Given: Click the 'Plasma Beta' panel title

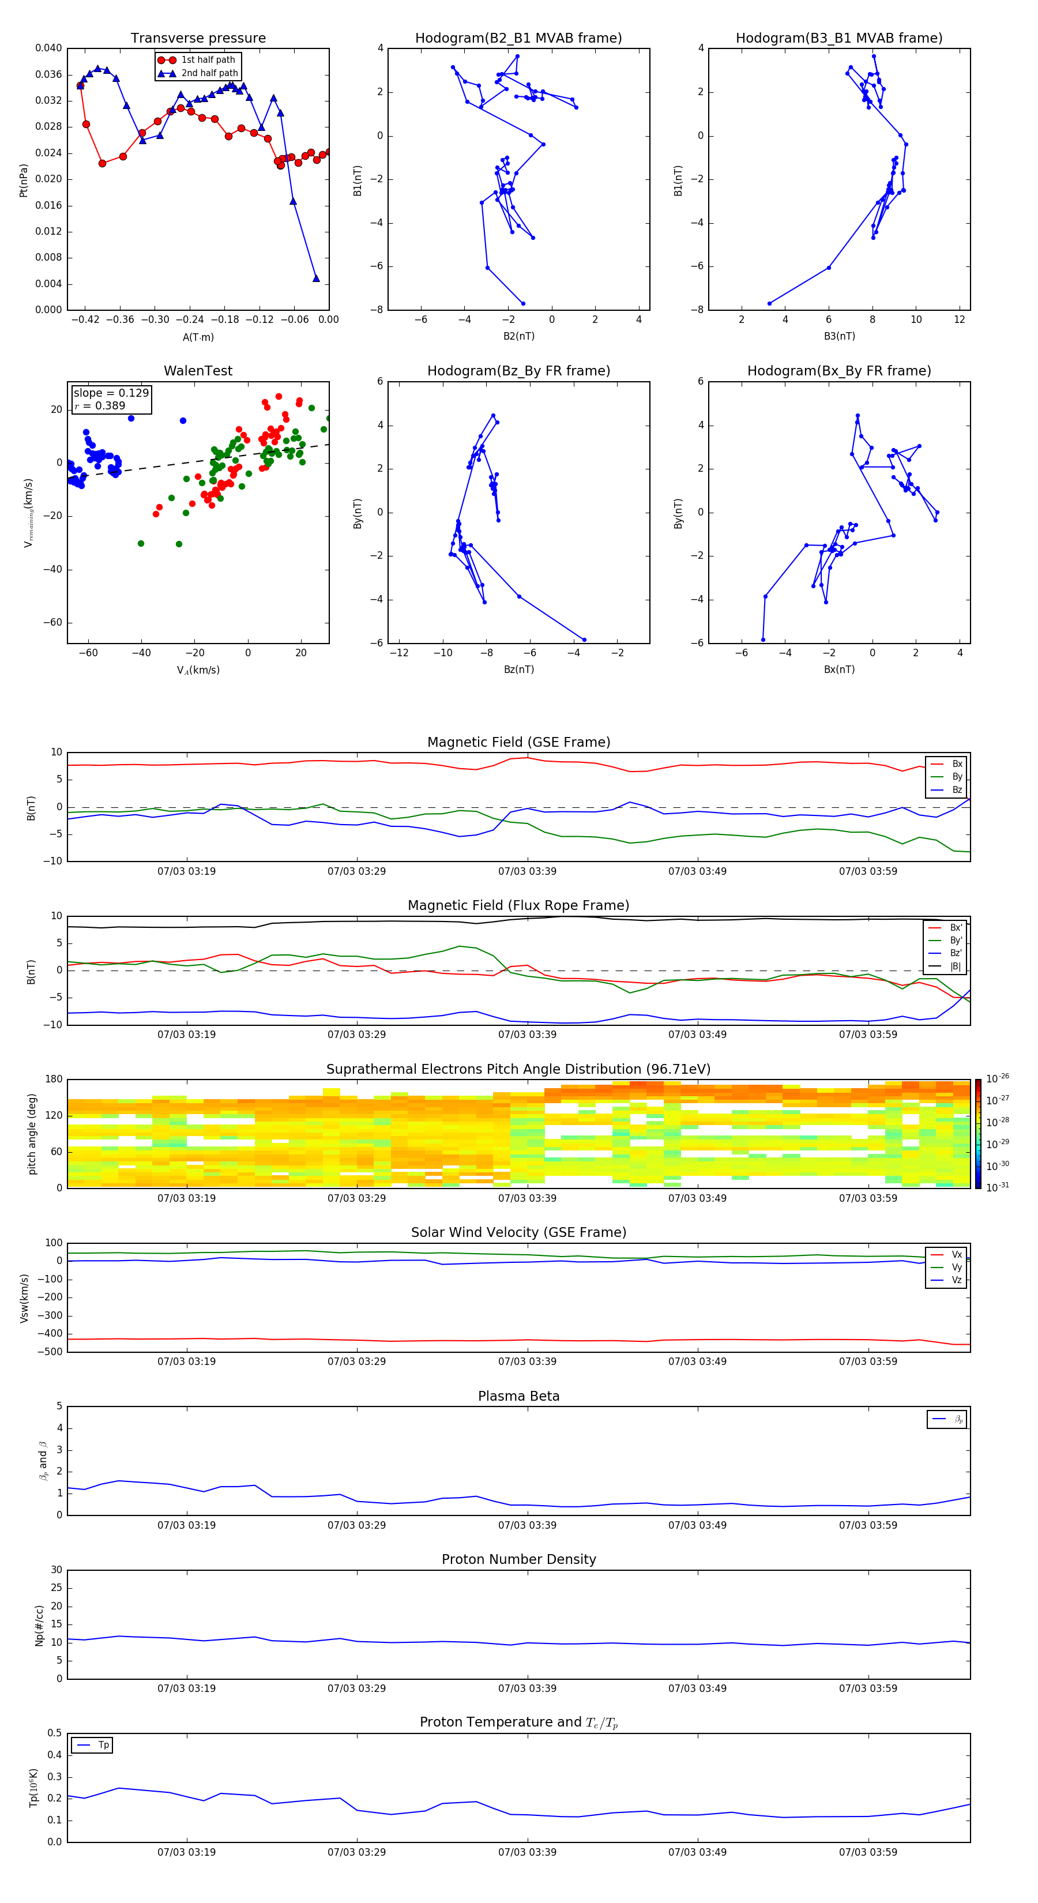Looking at the screenshot, I should (518, 1396).
